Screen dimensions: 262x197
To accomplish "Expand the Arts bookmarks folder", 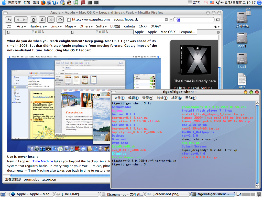I will coord(21,26).
